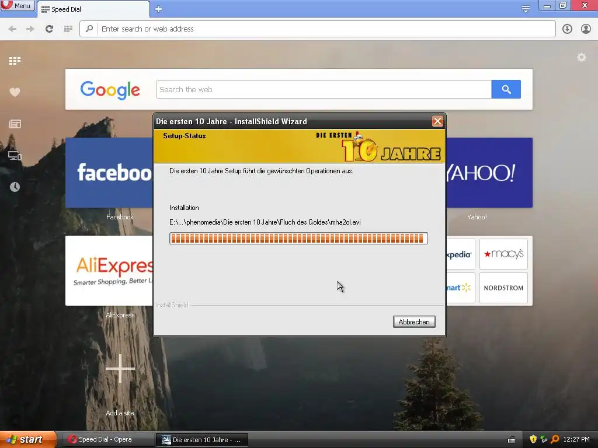
Task: Open the Facebook speed dial tile
Action: (109, 173)
